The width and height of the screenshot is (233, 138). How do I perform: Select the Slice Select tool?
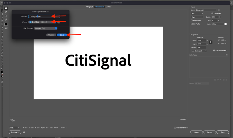[6, 12]
